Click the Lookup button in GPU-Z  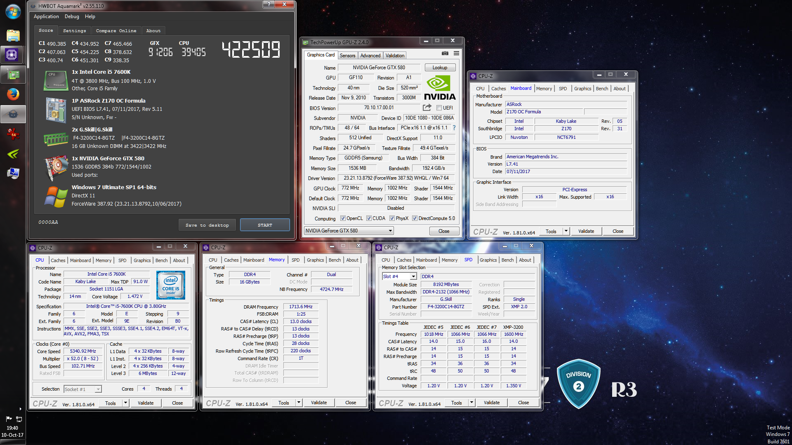[x=440, y=68]
